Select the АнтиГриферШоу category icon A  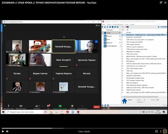click(x=105, y=46)
